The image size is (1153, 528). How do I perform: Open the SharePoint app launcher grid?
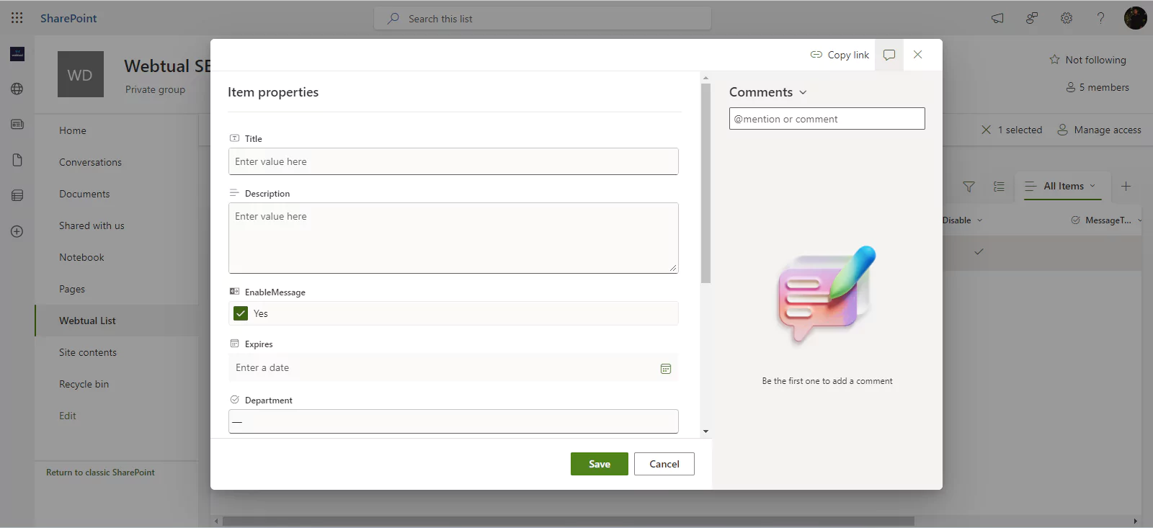coord(17,18)
